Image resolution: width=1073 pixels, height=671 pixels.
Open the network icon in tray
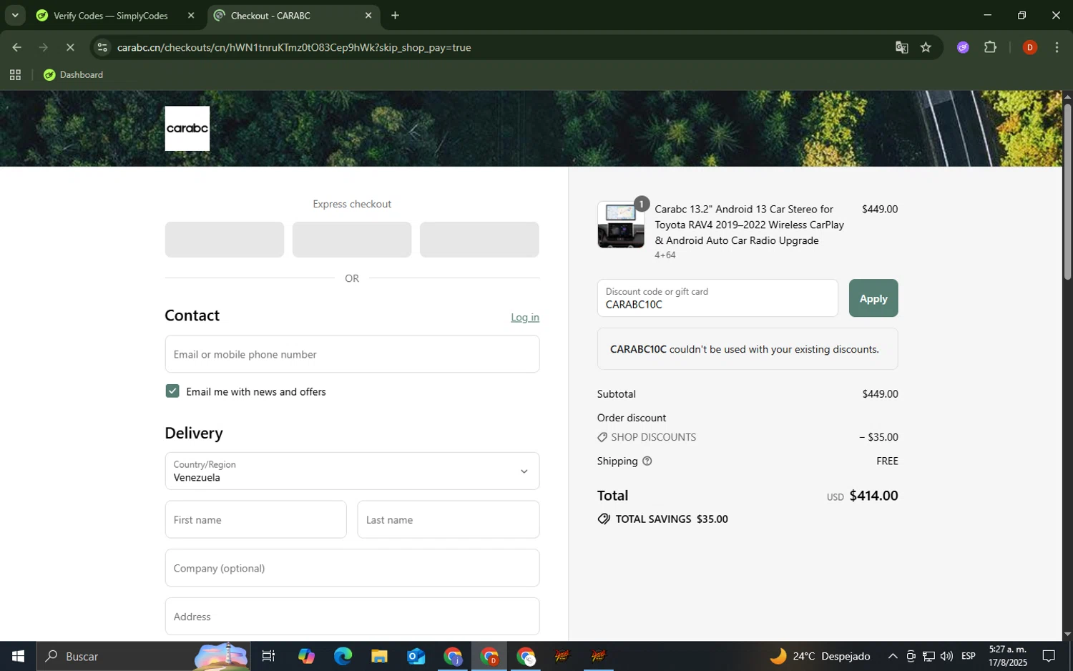point(929,656)
